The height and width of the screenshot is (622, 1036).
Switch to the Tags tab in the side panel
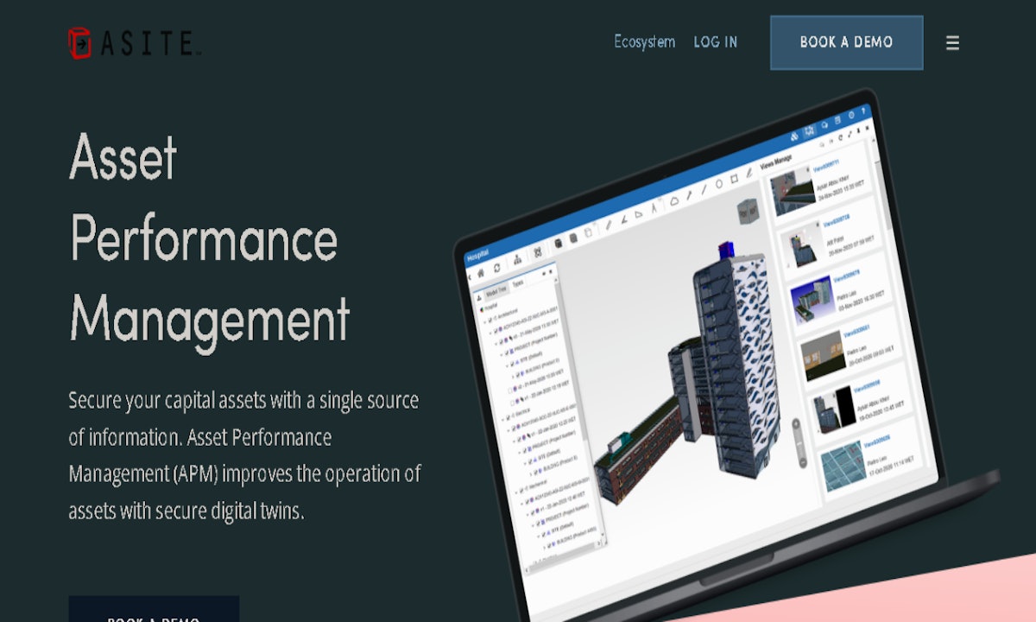click(518, 283)
